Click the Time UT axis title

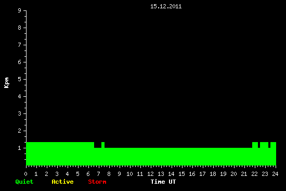pyautogui.click(x=163, y=182)
